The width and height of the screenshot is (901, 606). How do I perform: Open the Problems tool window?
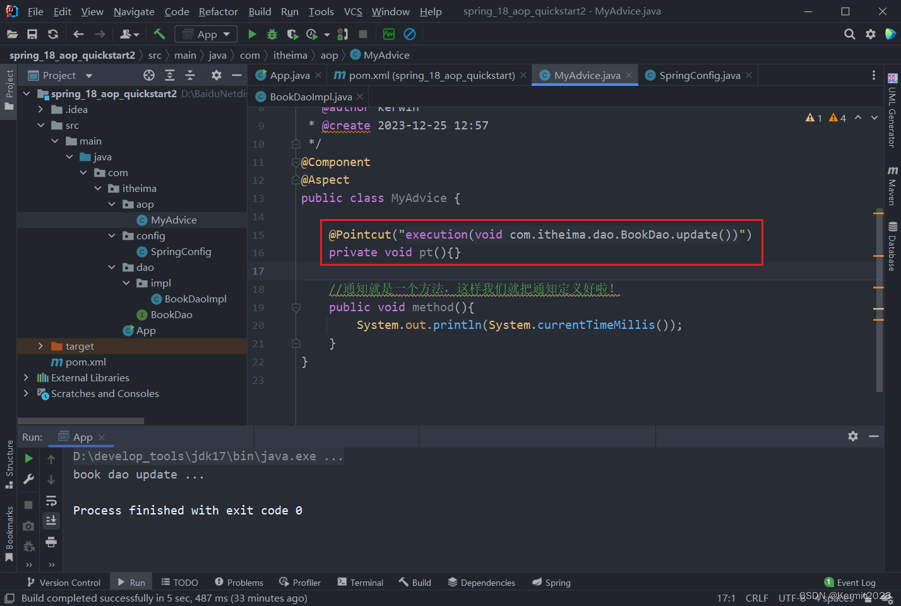click(239, 582)
